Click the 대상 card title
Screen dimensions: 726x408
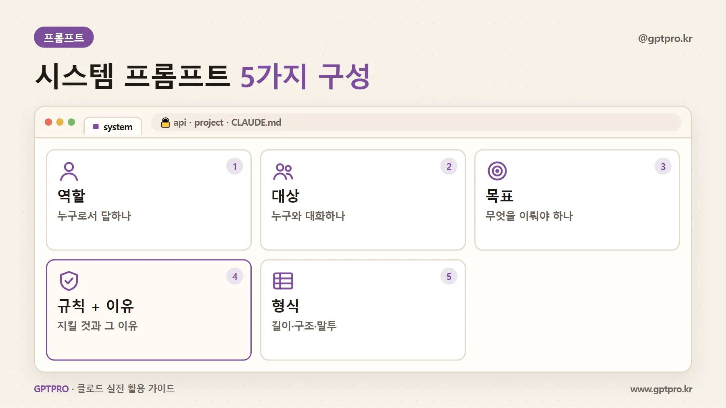click(x=286, y=196)
